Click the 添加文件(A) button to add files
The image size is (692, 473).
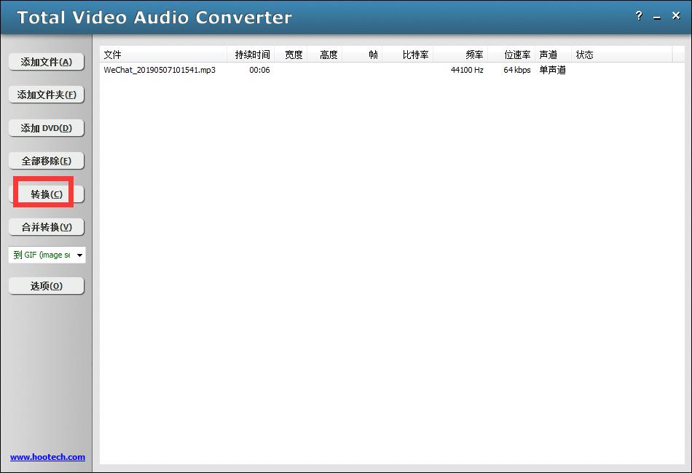pyautogui.click(x=46, y=62)
